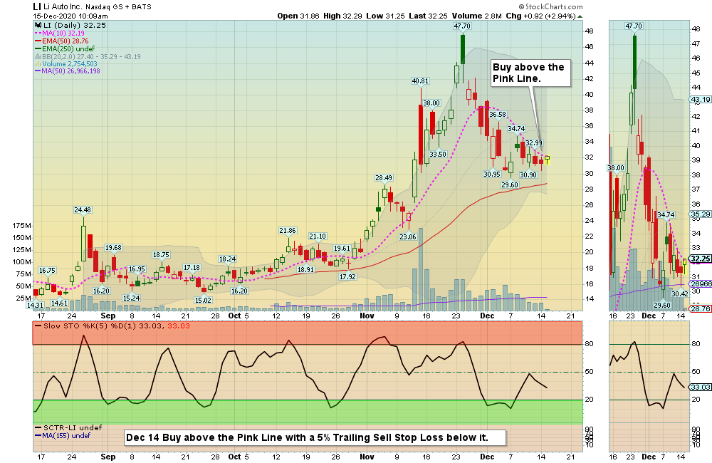Click the 30.95 price low label
The width and height of the screenshot is (712, 463).
492,174
